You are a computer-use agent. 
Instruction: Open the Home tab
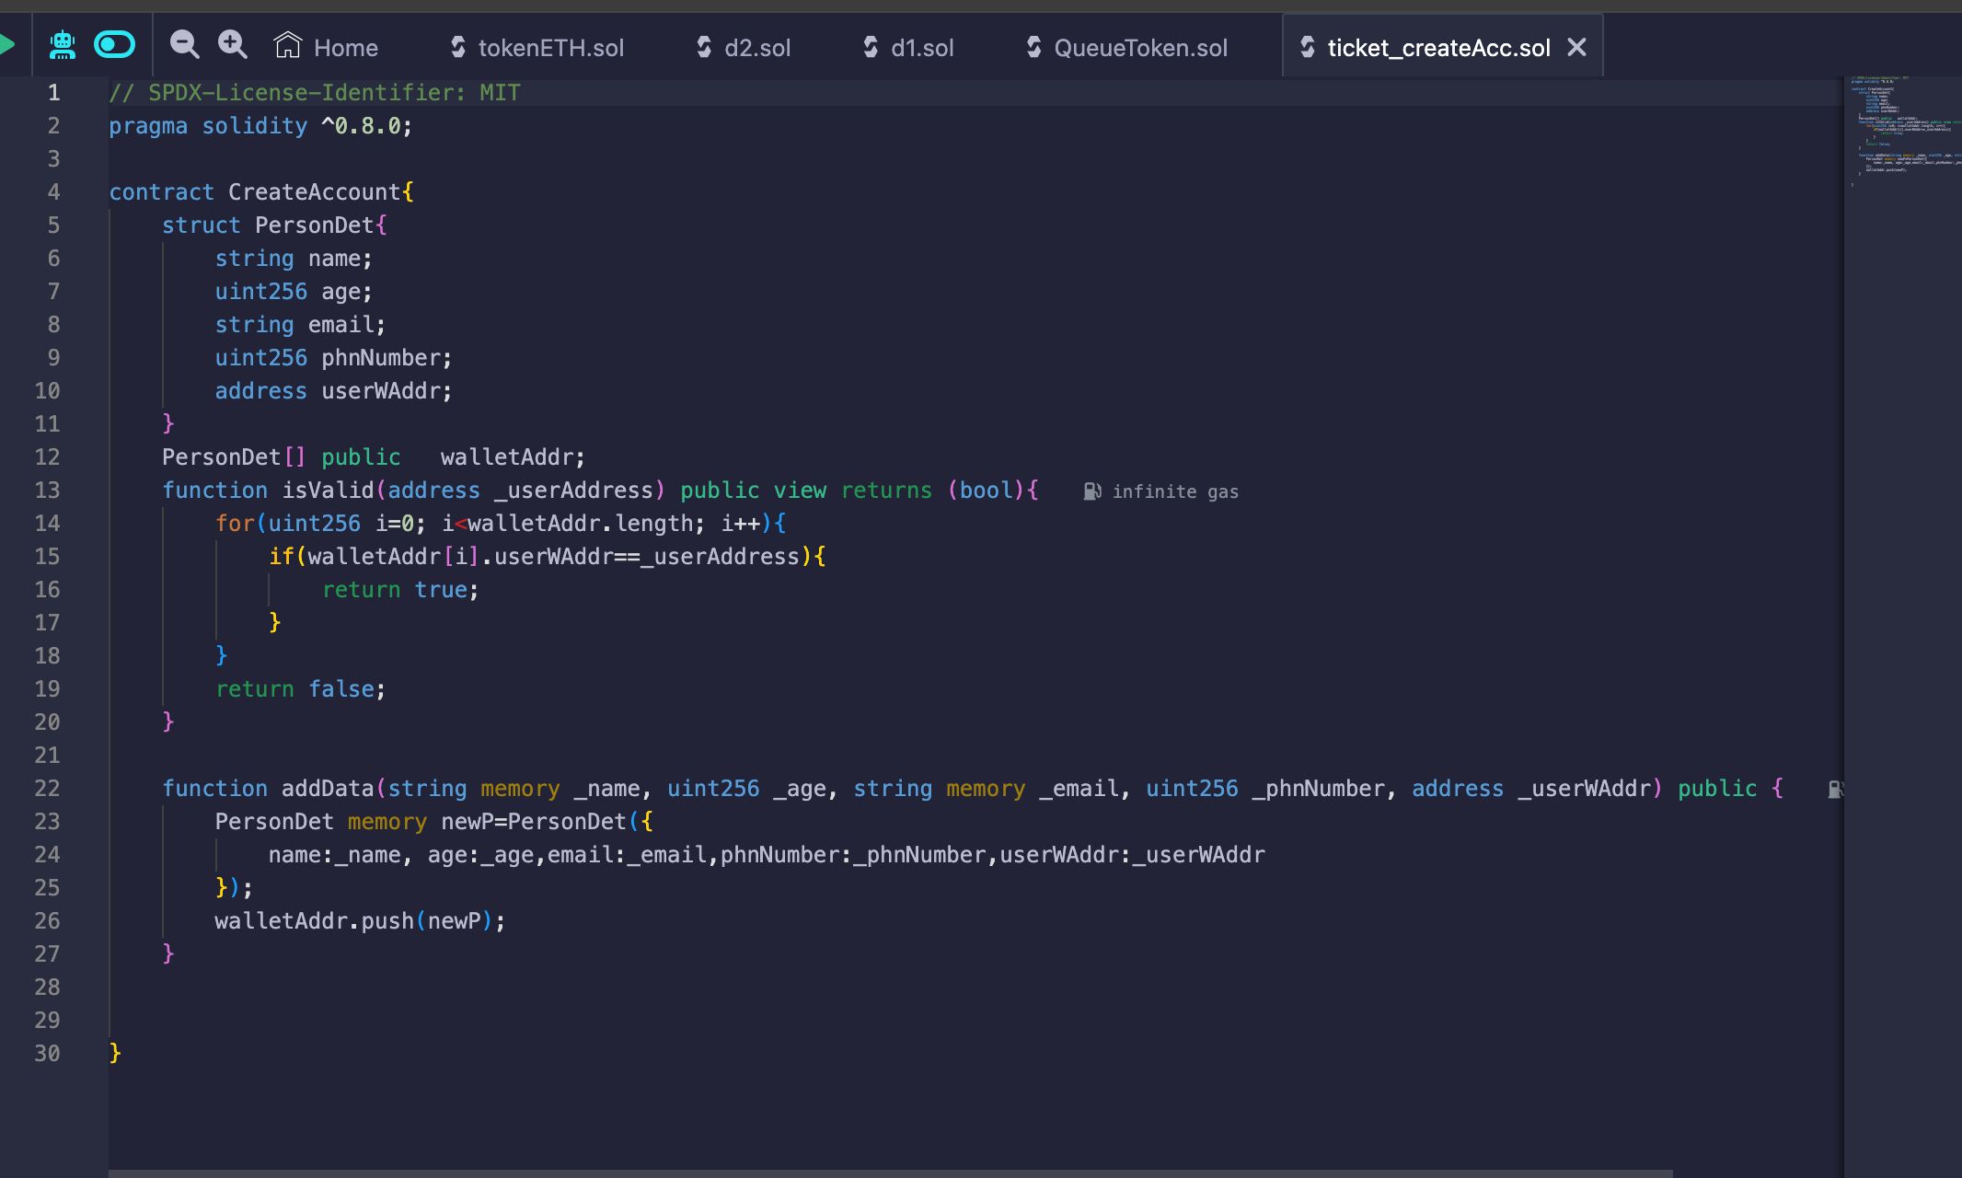[326, 47]
